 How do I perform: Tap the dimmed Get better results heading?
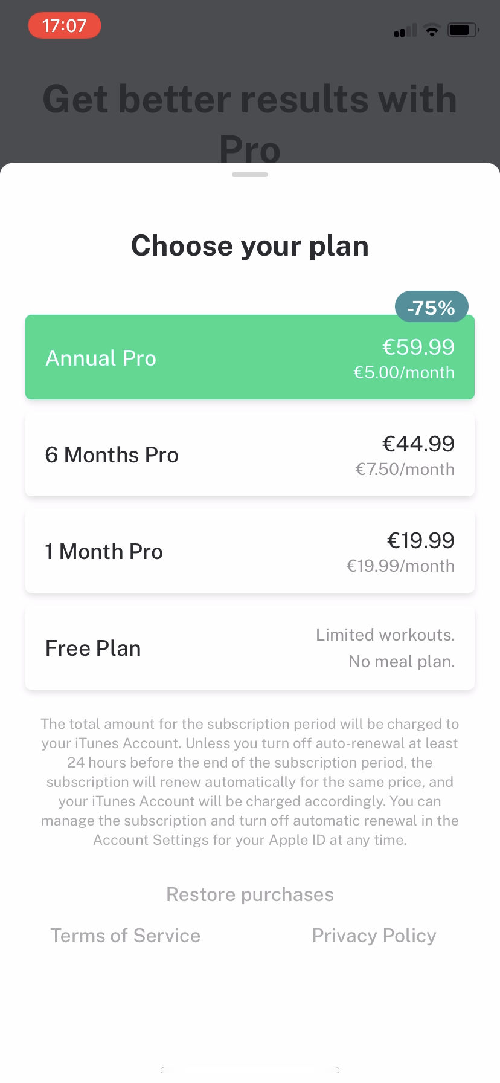[x=250, y=100]
